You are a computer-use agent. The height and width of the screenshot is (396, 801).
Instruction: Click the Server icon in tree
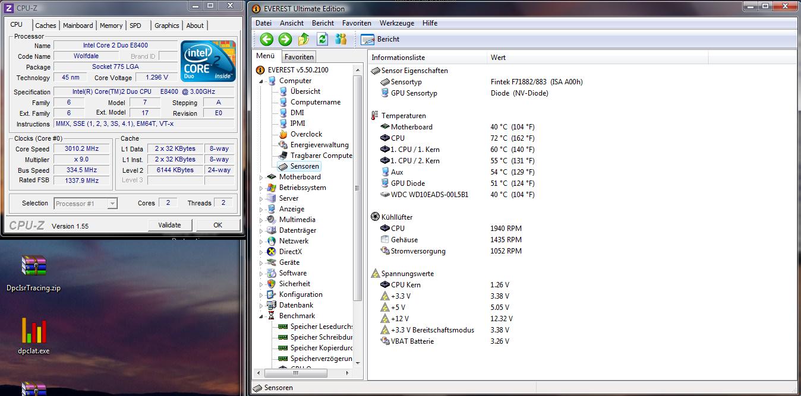pos(272,198)
